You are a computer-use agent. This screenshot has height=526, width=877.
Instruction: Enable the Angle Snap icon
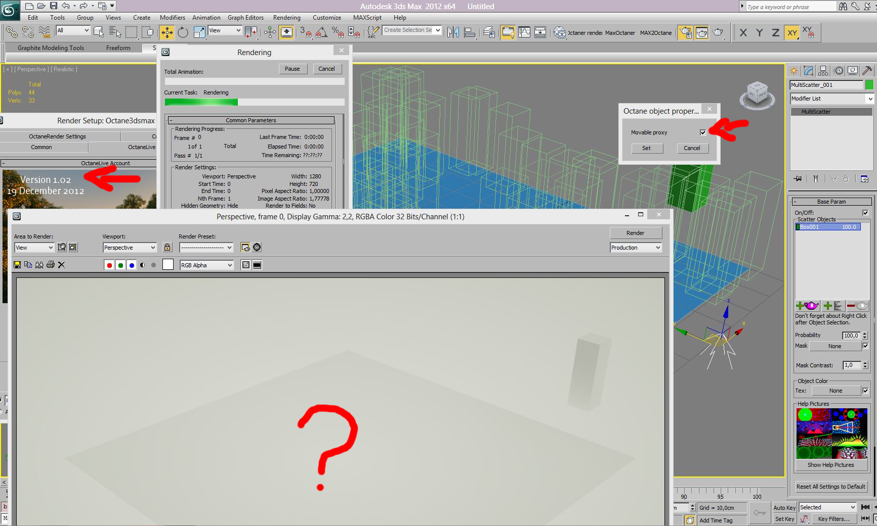[x=321, y=32]
